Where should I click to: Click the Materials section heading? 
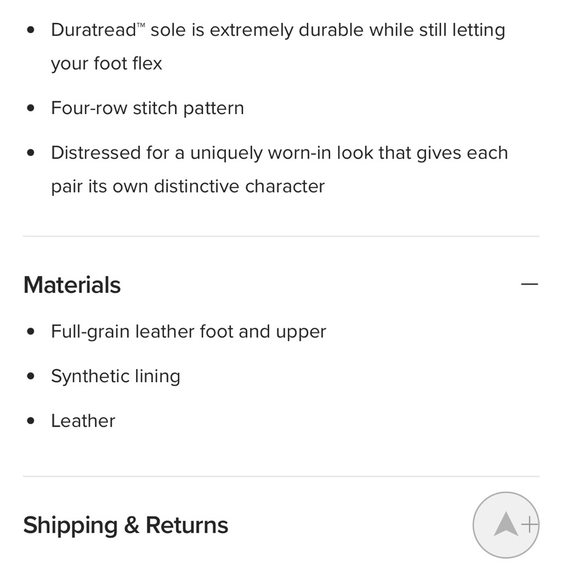(72, 285)
